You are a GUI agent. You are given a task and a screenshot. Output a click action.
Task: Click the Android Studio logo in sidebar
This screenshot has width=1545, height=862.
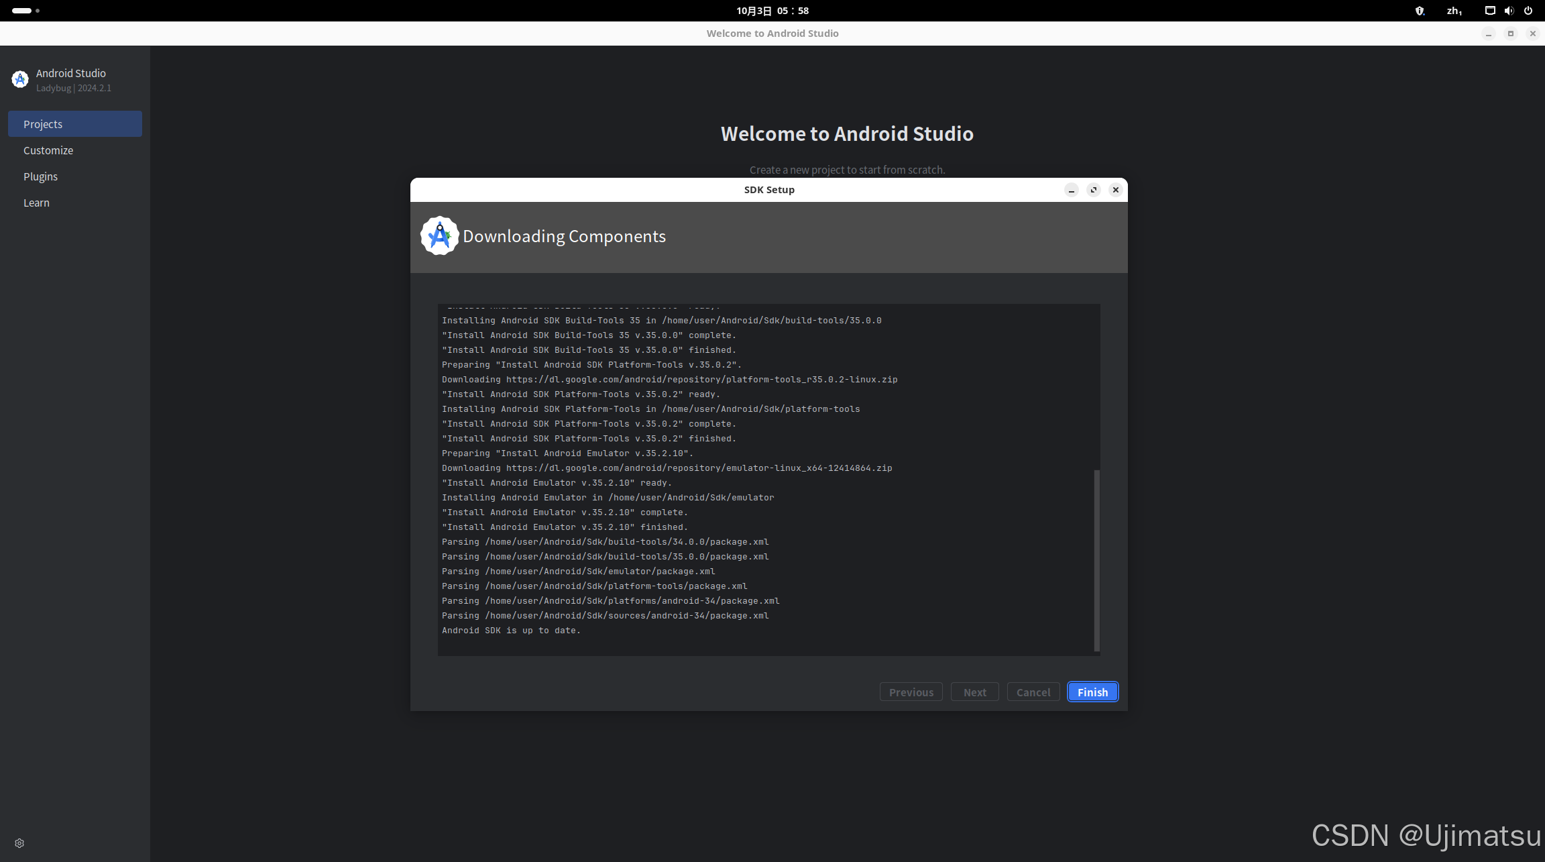click(x=20, y=79)
